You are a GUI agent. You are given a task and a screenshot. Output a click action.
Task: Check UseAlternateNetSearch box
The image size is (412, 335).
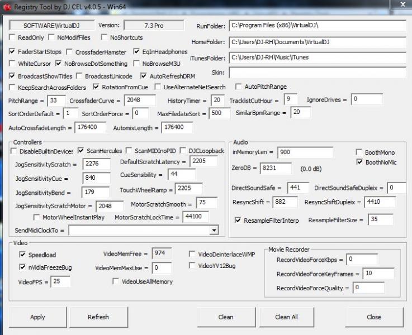tap(158, 87)
